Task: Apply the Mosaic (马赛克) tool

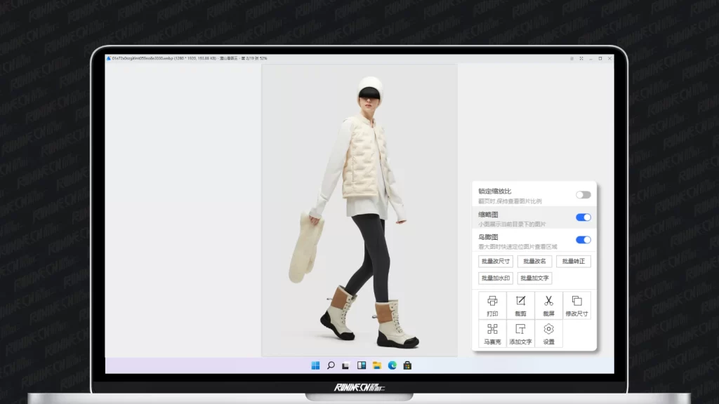Action: 492,333
